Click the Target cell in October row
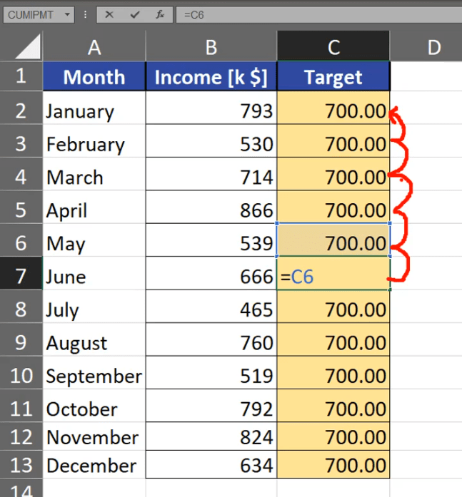 pos(333,406)
